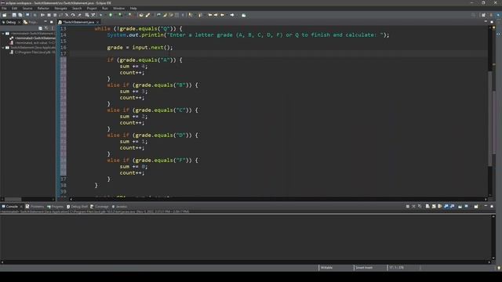
Task: Switch to the Coverage tab
Action: tap(100, 207)
